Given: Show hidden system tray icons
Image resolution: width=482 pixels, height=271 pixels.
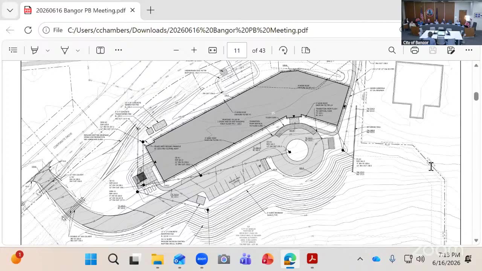Looking at the screenshot, I should [x=360, y=259].
